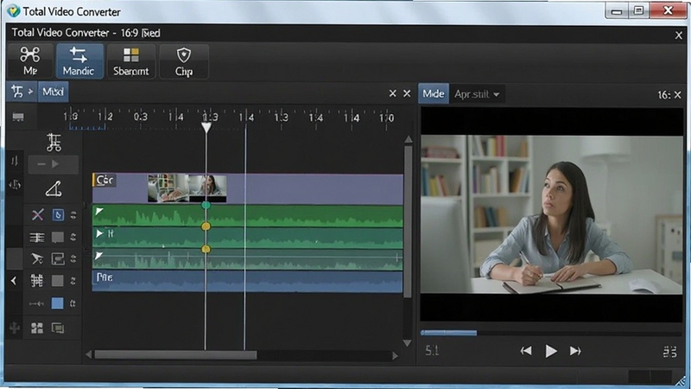Screen dimensions: 691x389
Task: Click the horizontal scrollbar right arrow
Action: click(395, 355)
